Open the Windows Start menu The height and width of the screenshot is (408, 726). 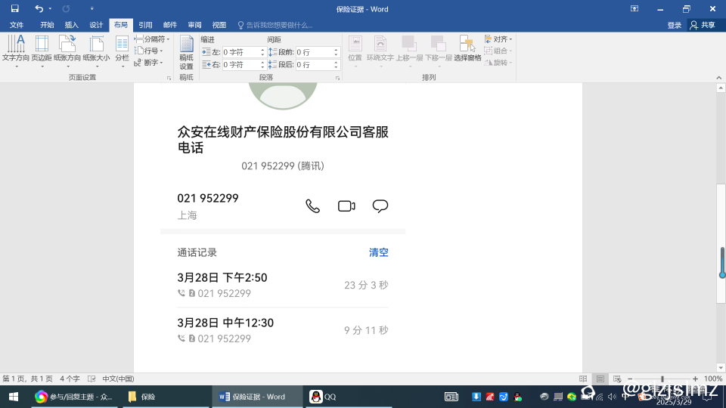pyautogui.click(x=14, y=397)
